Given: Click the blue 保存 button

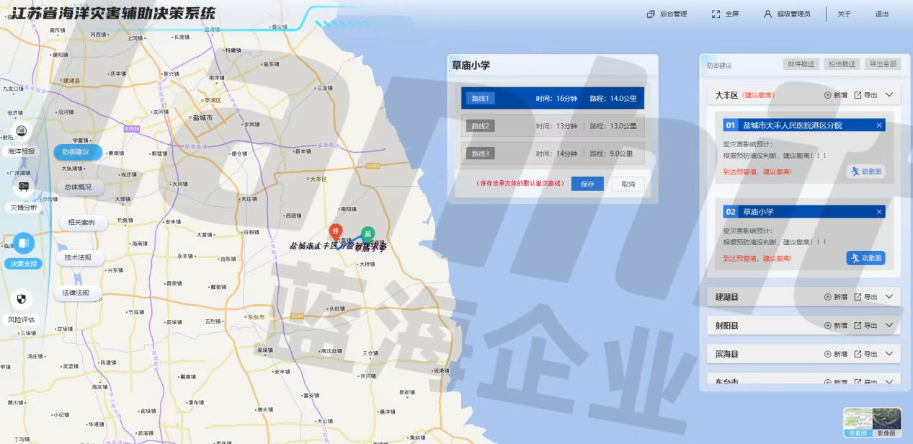Looking at the screenshot, I should 587,184.
